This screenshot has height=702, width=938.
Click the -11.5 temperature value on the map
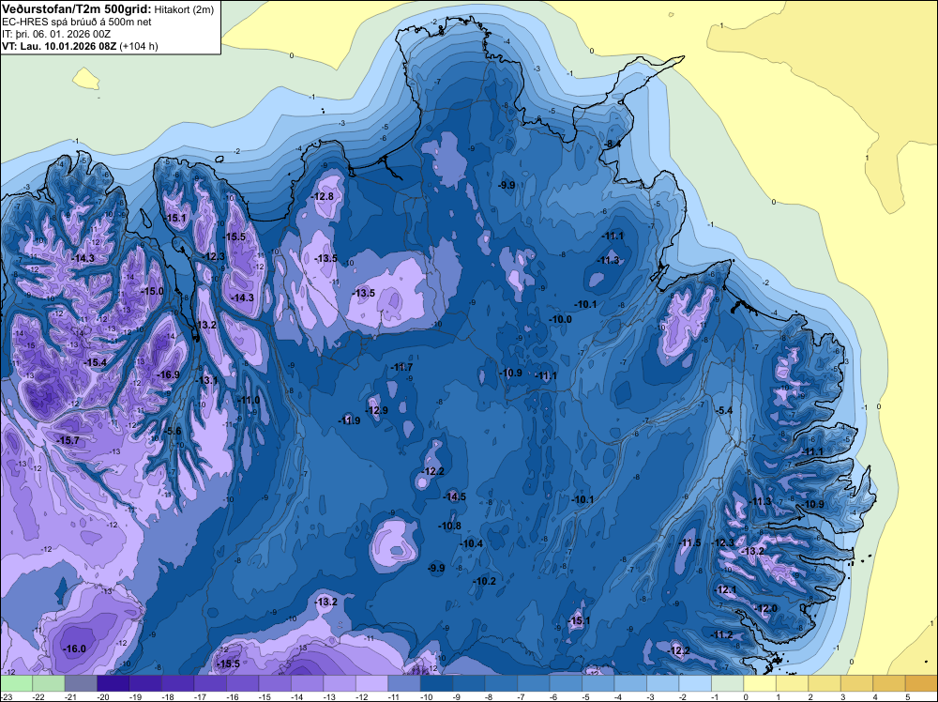[689, 542]
